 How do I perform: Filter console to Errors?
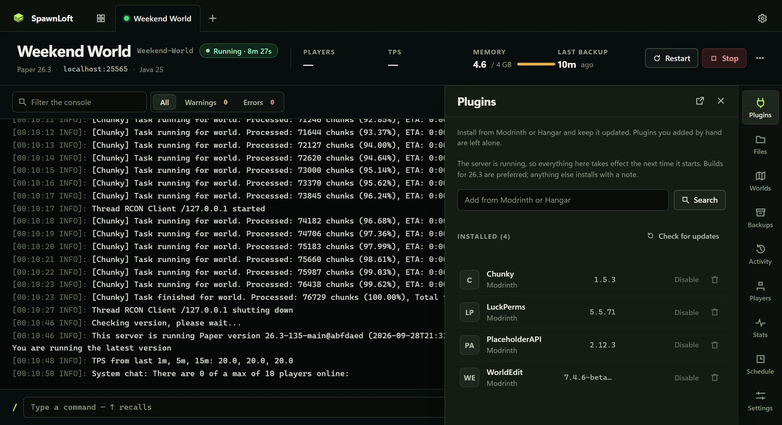point(259,102)
